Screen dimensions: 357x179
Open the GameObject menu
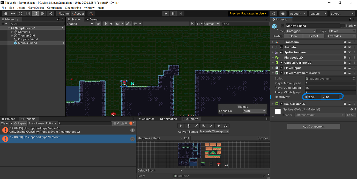click(36, 8)
